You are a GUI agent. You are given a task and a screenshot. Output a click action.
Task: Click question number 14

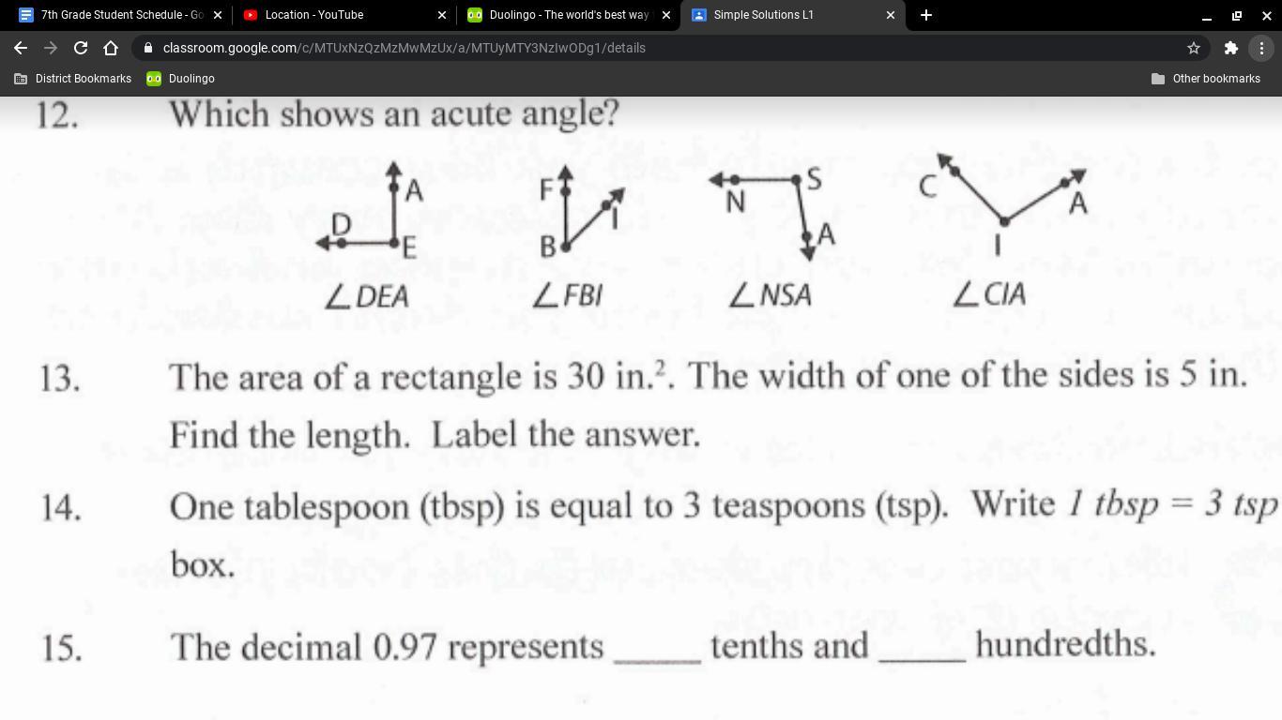tap(61, 508)
